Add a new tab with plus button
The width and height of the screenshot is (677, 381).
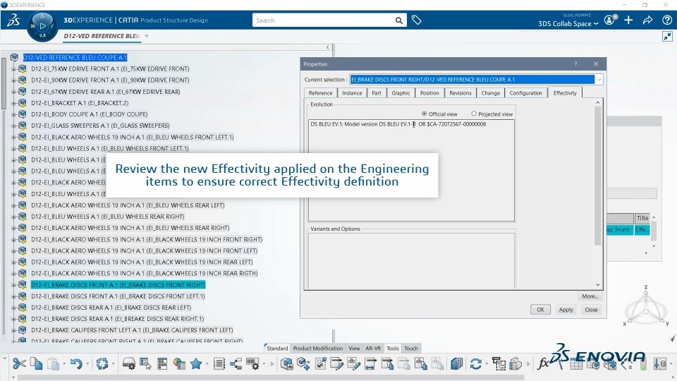coord(147,36)
